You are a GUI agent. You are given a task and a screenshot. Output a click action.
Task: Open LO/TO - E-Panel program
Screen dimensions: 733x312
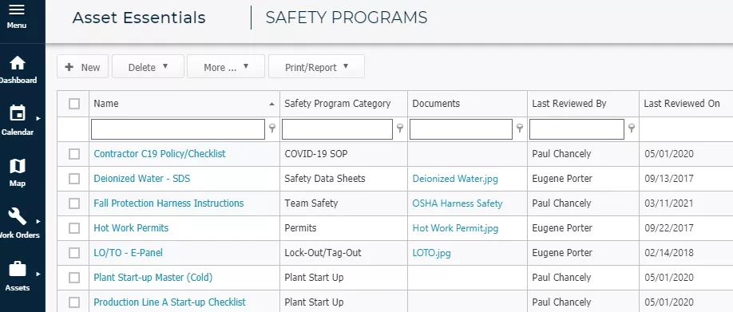128,253
